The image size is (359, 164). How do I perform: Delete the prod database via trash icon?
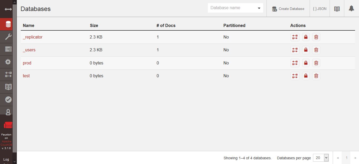pos(316,63)
